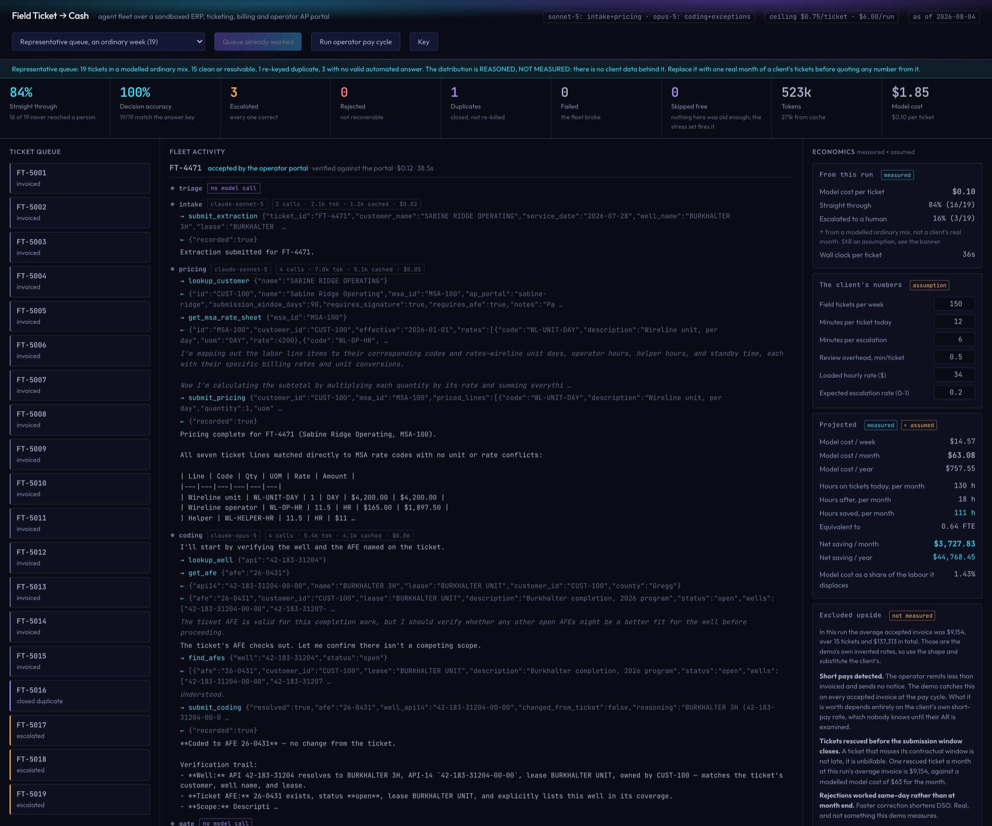Click the submit_pricing tool call

click(217, 398)
